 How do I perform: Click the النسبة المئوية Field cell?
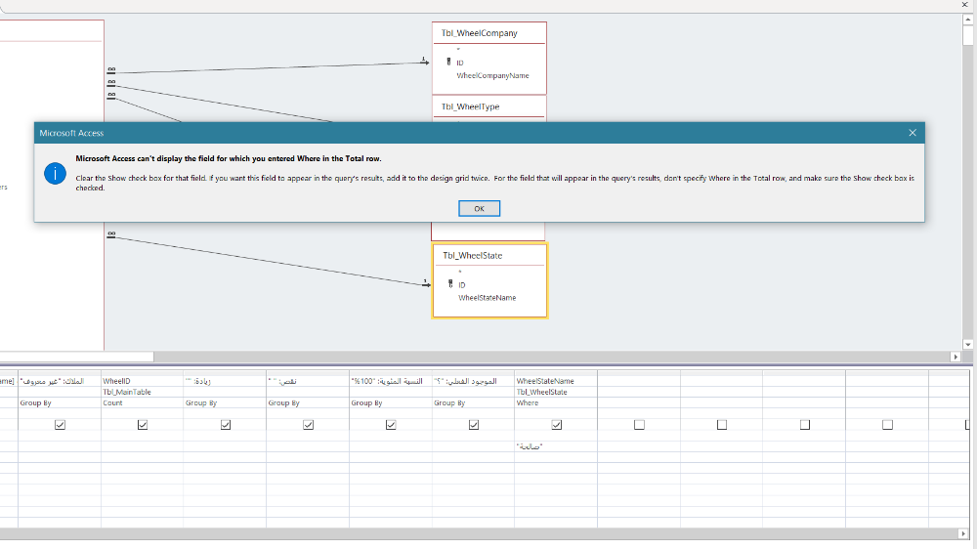pyautogui.click(x=391, y=381)
